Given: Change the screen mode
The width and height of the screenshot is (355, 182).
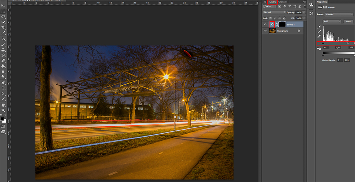Looking at the screenshot, I should point(3,131).
